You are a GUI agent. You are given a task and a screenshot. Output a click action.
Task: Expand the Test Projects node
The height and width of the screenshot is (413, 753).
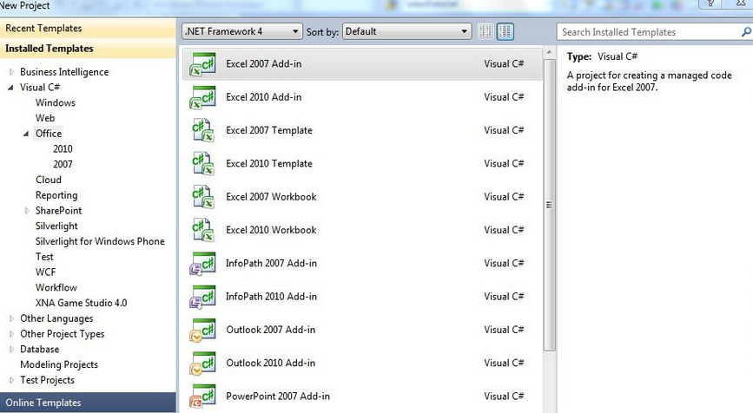(x=11, y=380)
